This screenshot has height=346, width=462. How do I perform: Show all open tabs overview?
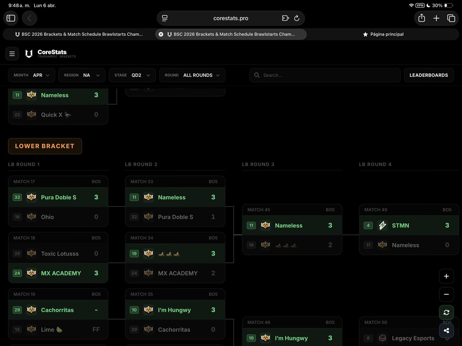coord(451,18)
